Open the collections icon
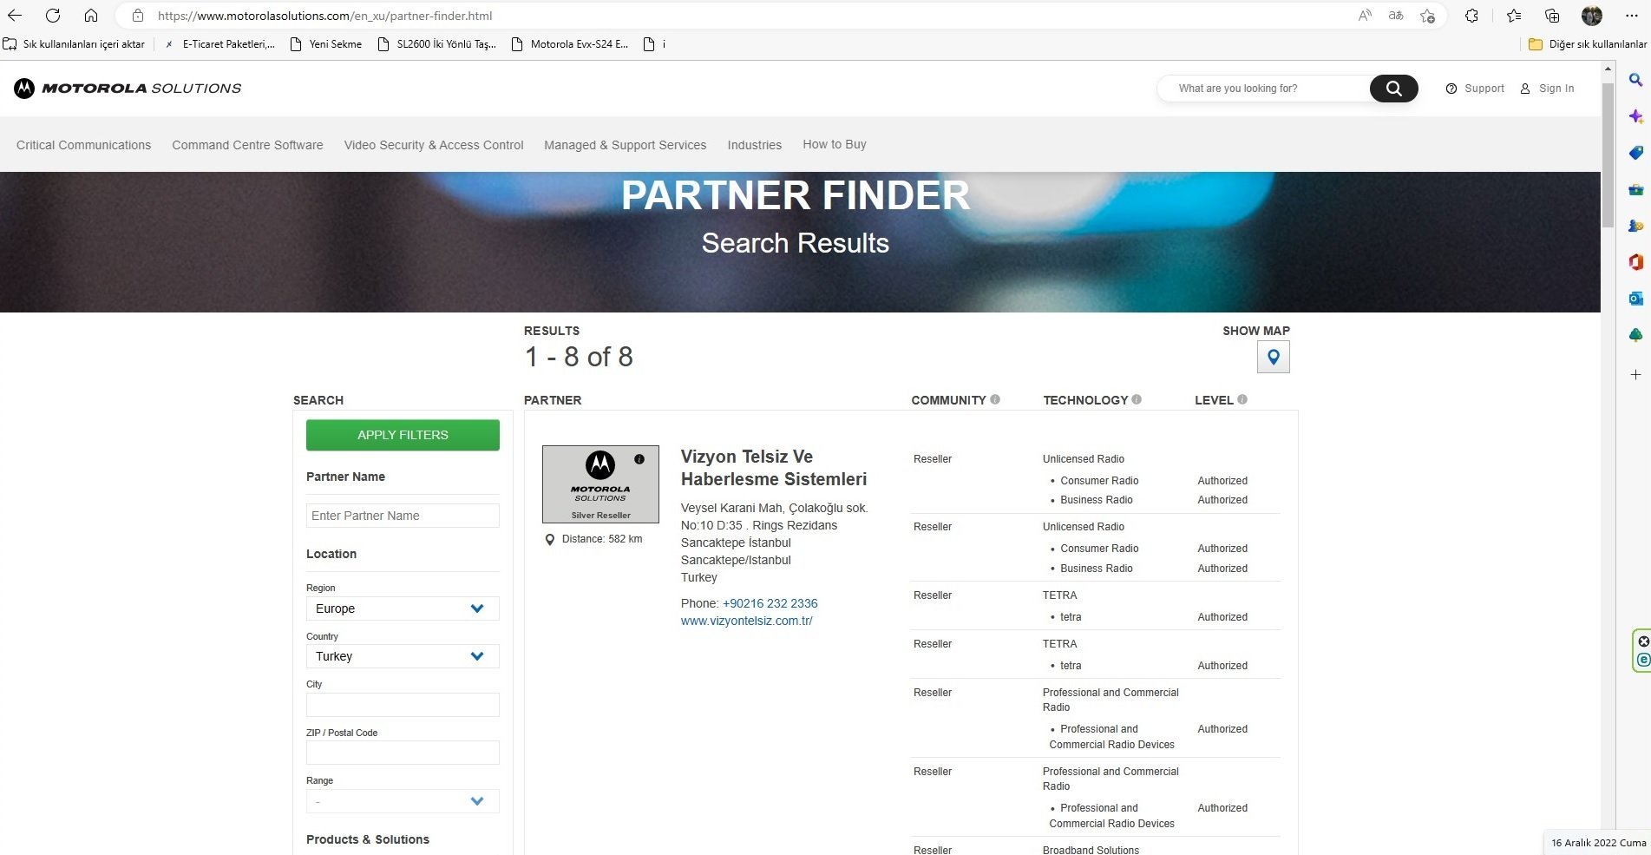The height and width of the screenshot is (855, 1651). [1552, 16]
